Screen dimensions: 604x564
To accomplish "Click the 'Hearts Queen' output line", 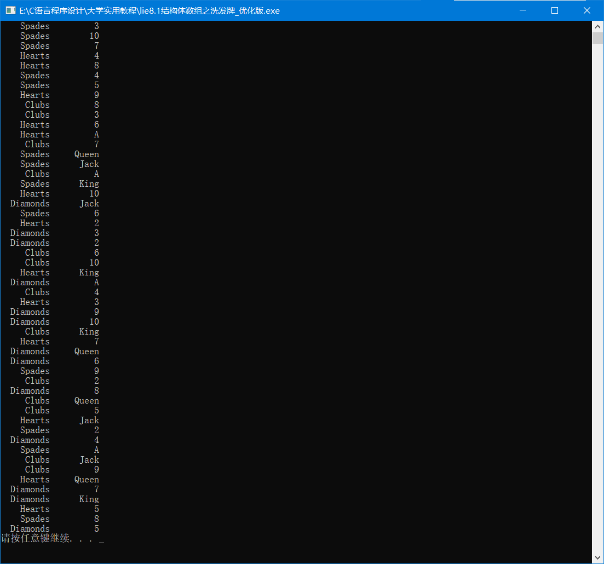I will click(59, 480).
